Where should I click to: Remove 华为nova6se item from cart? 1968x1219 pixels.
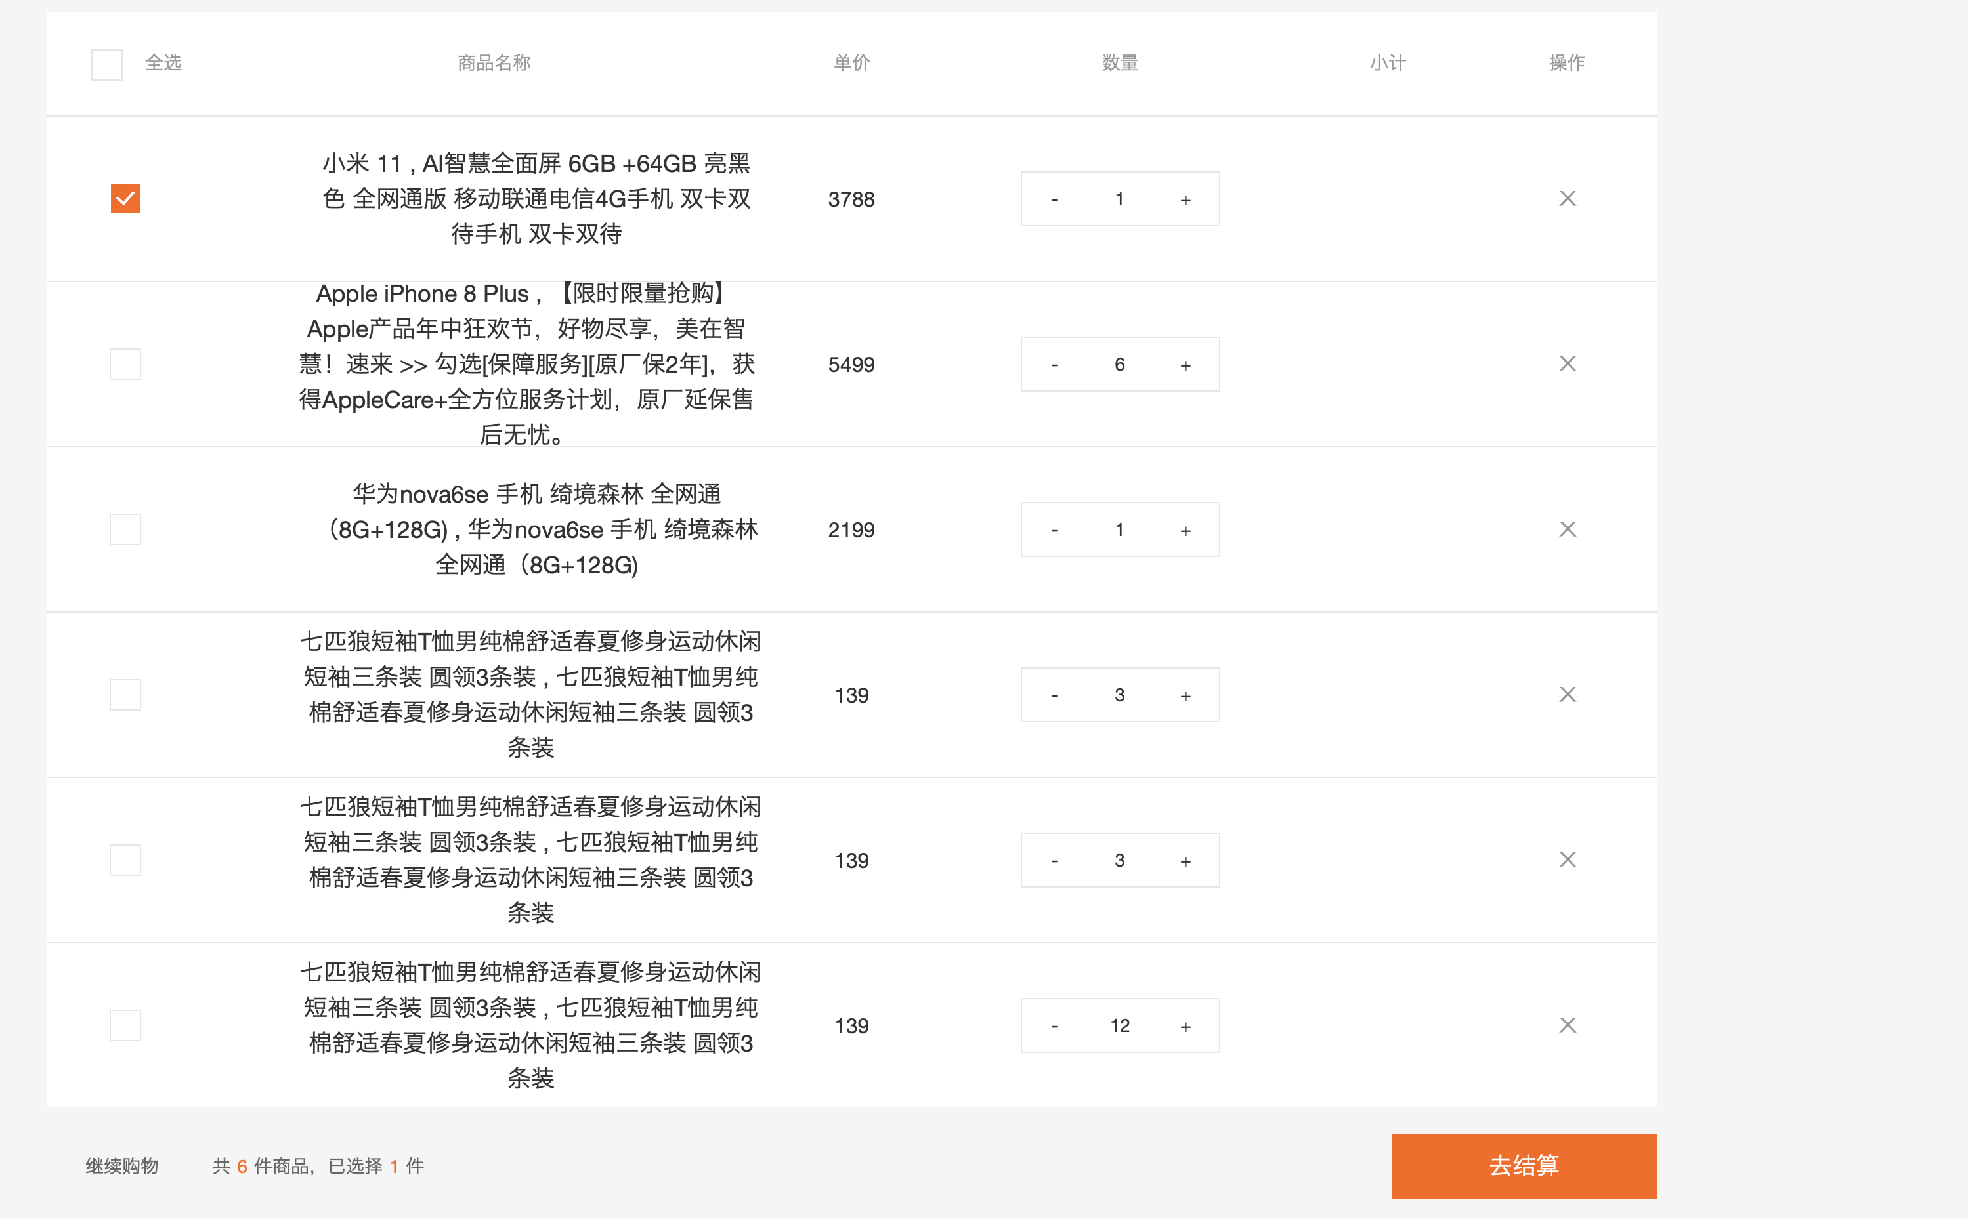(1566, 529)
